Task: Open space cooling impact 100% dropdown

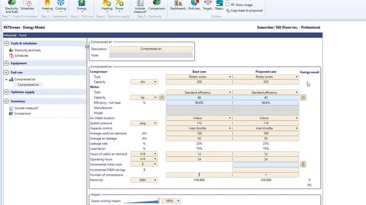Action: 171,201
